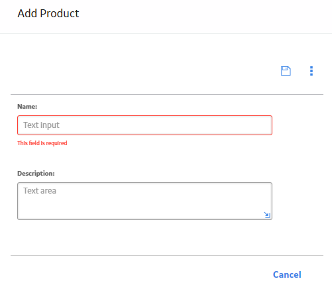The image size is (332, 293).
Task: Click the "Name:" field label
Action: [27, 107]
